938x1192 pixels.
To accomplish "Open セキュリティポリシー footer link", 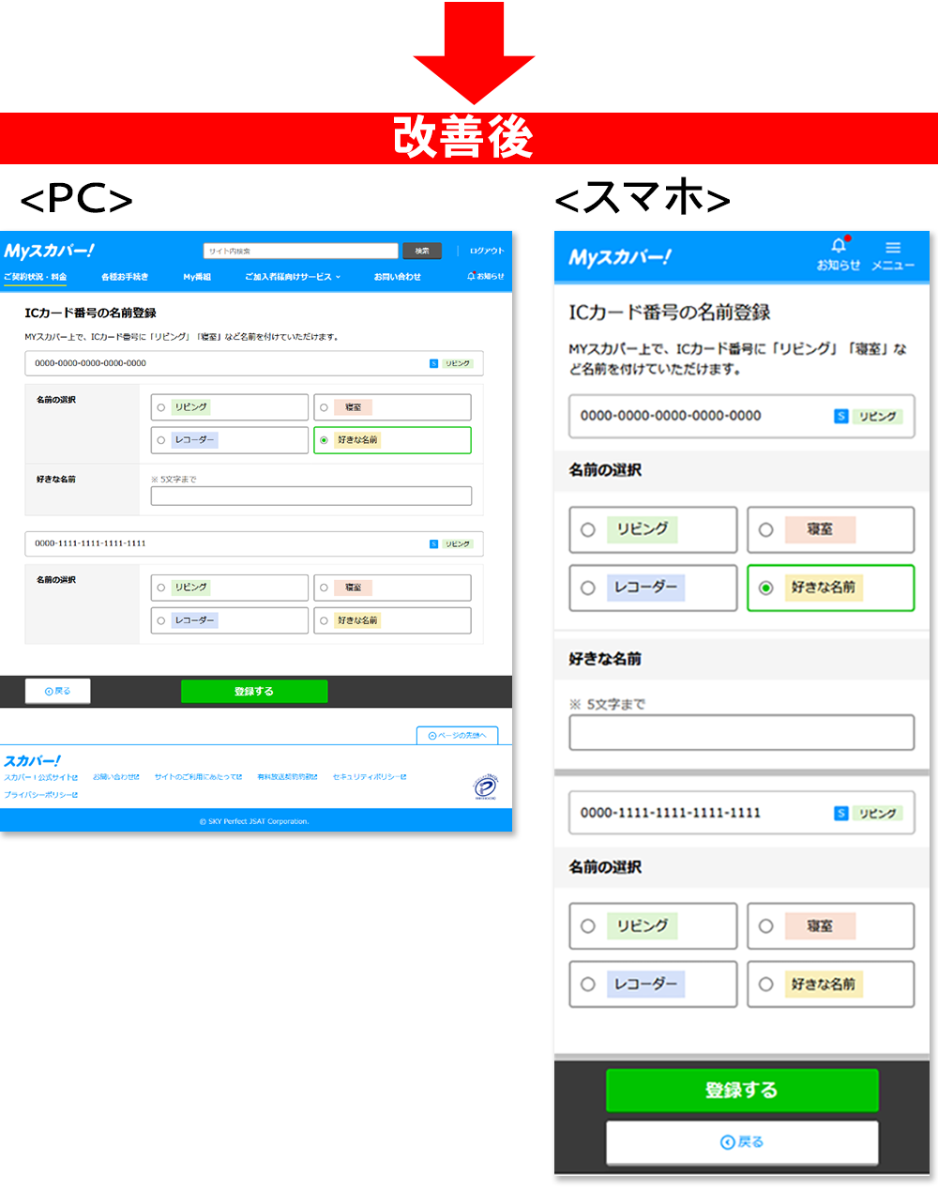I will 370,777.
